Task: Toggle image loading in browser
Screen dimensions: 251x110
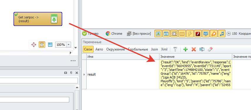Action: (158, 34)
